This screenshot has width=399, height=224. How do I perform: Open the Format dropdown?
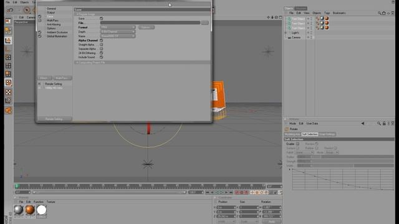pyautogui.click(x=118, y=27)
